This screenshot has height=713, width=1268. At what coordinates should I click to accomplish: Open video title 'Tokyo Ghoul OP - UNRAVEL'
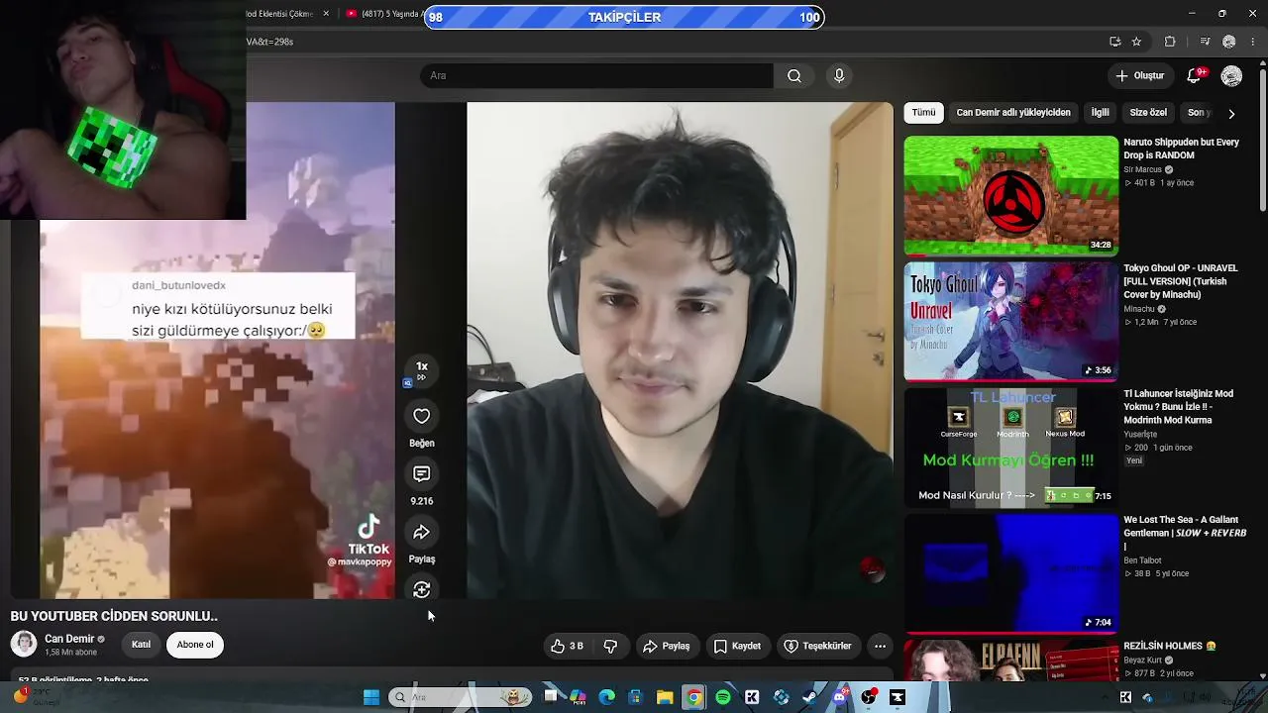[x=1181, y=281]
